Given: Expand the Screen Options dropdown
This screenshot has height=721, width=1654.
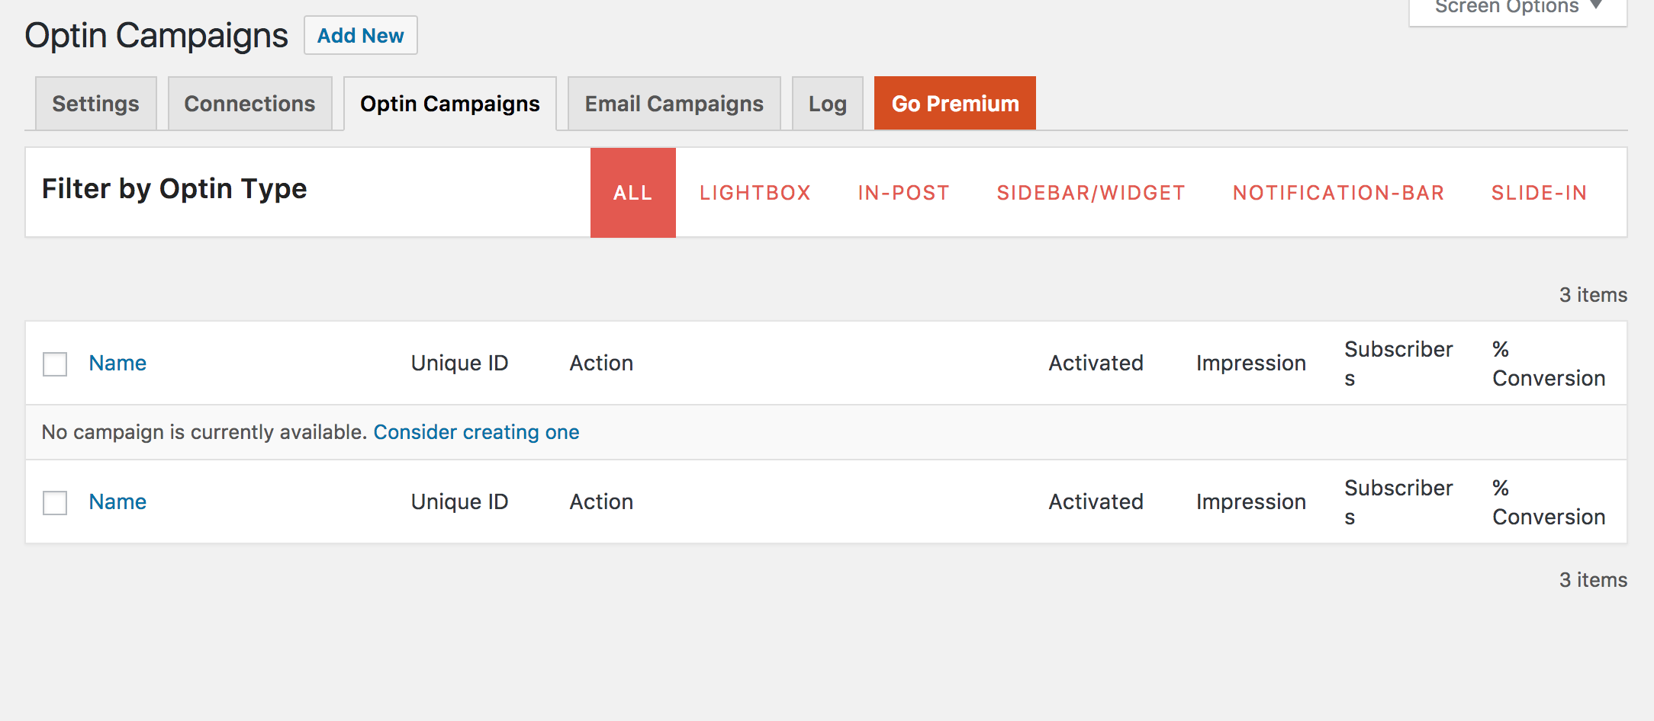Looking at the screenshot, I should (x=1517, y=9).
